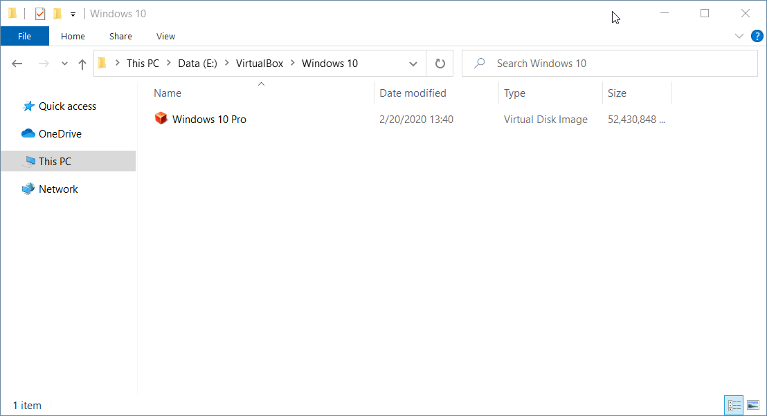Screen dimensions: 767x416
Task: Switch to the Share ribbon tab
Action: 120,36
